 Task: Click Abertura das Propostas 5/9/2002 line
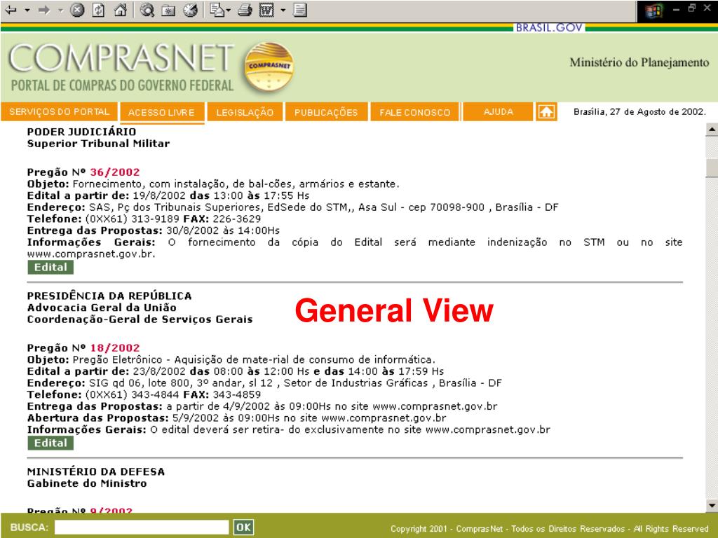point(236,418)
